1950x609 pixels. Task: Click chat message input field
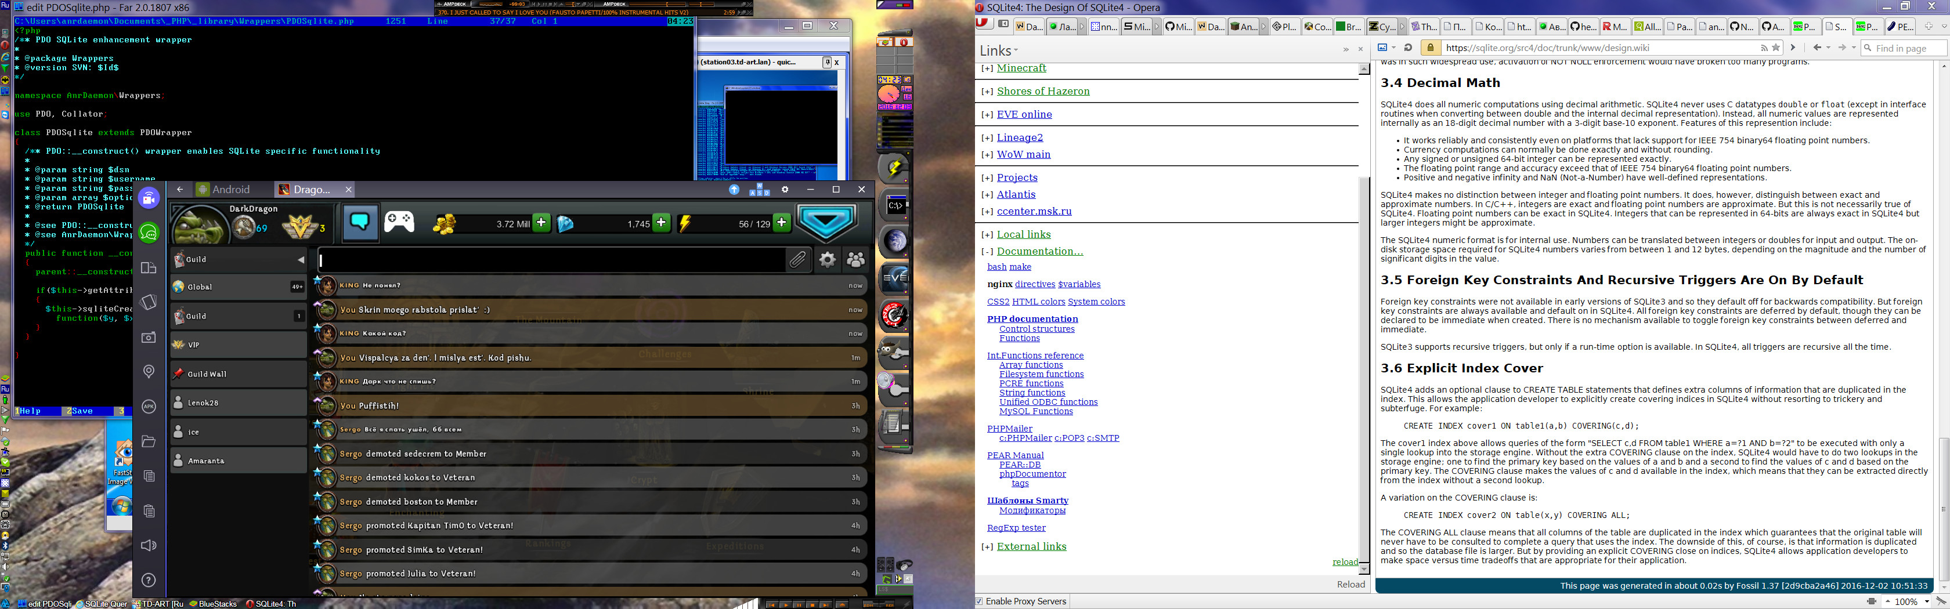551,259
